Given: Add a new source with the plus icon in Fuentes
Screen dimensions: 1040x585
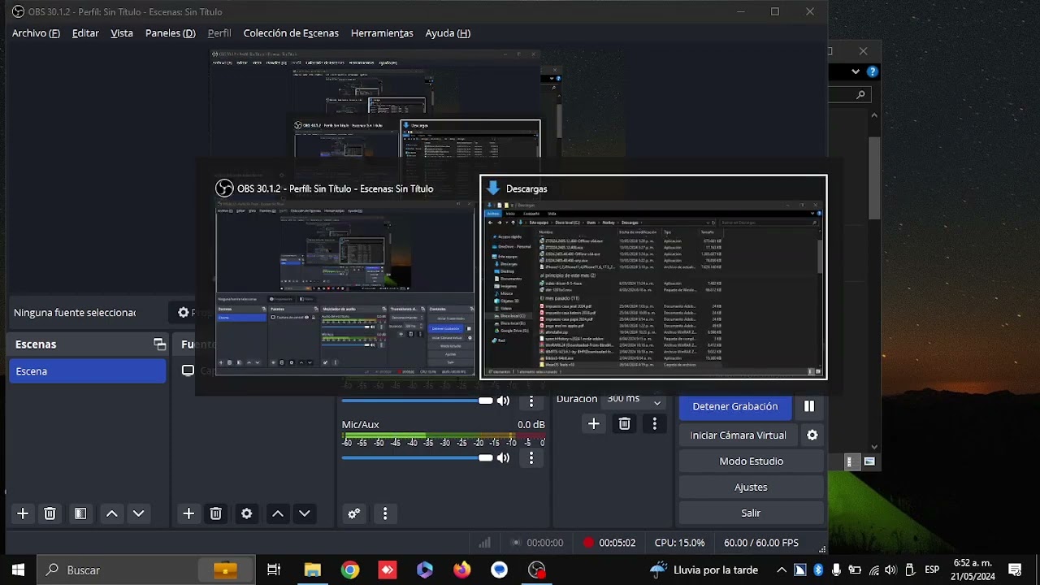Looking at the screenshot, I should (x=188, y=513).
